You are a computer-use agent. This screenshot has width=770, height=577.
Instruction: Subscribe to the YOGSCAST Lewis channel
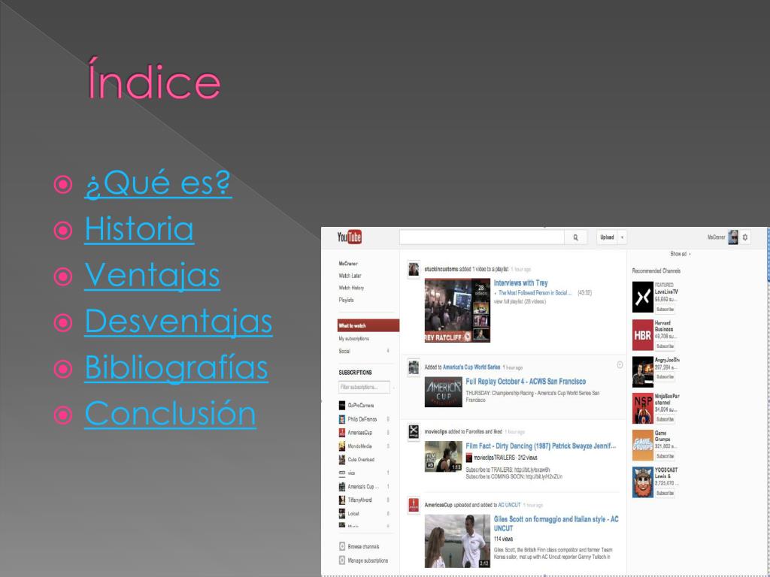(x=665, y=493)
